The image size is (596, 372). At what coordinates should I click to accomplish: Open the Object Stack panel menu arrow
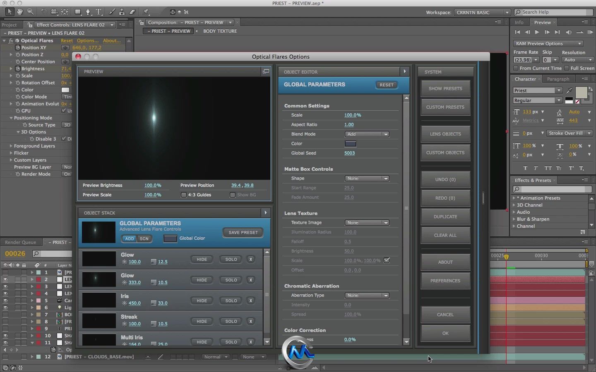point(265,212)
